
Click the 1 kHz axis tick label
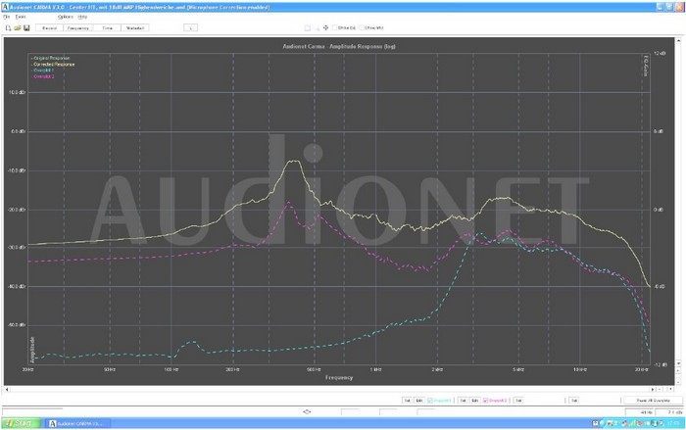point(375,369)
